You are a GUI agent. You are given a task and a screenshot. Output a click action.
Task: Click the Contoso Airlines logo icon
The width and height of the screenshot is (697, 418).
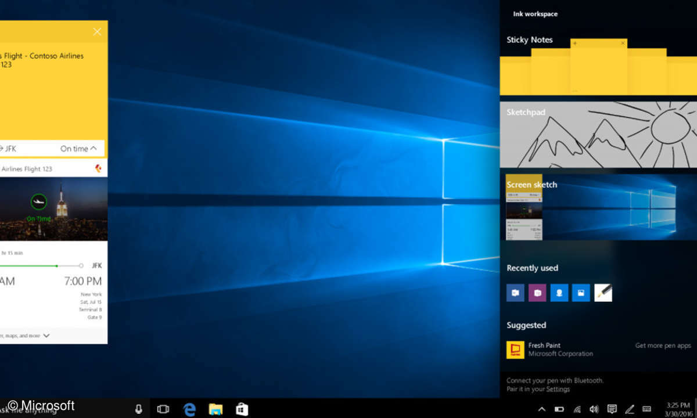point(98,169)
